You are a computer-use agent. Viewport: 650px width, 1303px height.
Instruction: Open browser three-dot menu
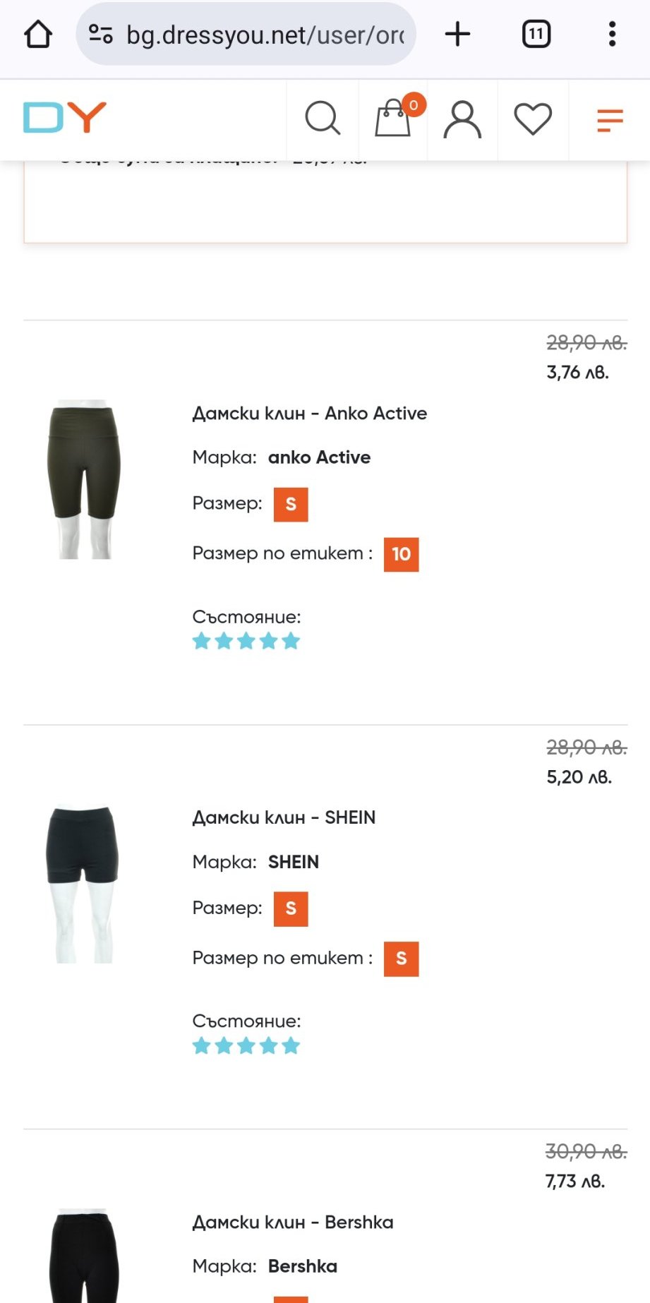click(612, 34)
